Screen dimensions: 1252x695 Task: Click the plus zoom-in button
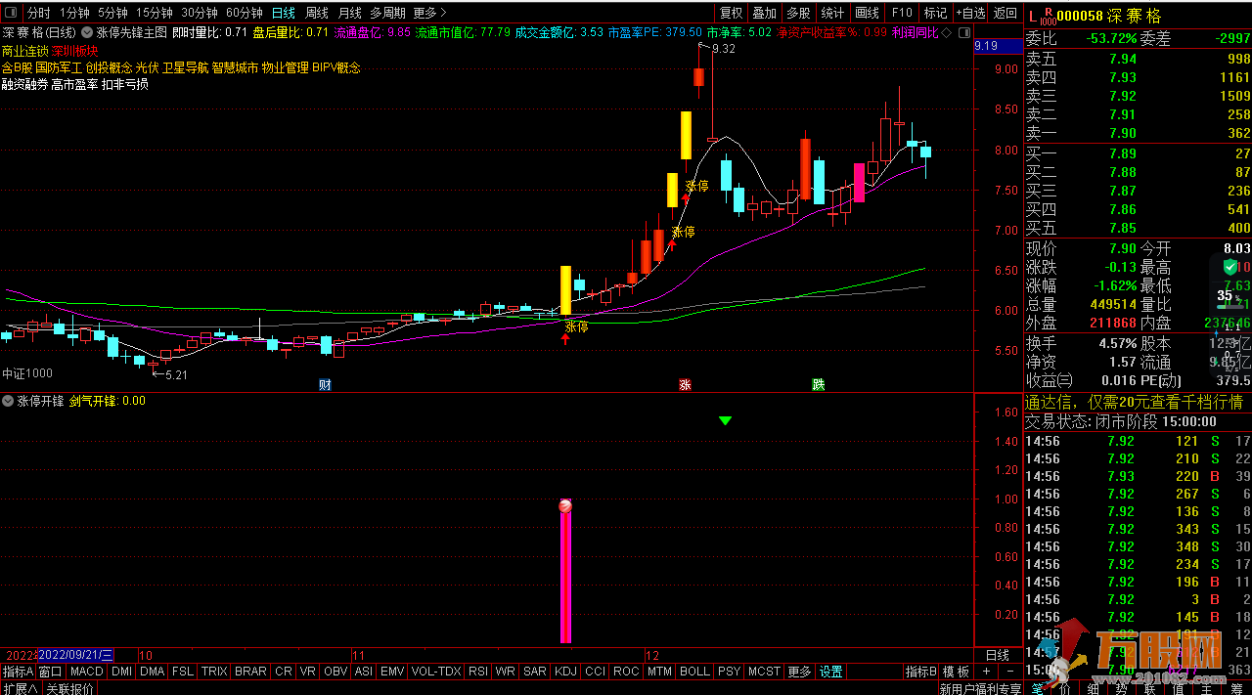[x=986, y=672]
